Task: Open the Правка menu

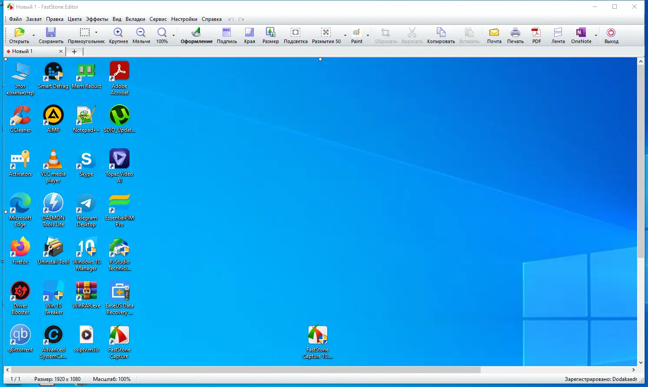Action: [x=55, y=19]
